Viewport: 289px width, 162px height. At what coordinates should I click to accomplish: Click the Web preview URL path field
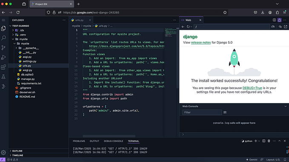[x=232, y=27]
